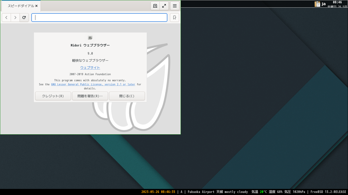Click the 気圧 1020hPa pressure reading
This screenshot has height=195, width=348.
coord(295,192)
